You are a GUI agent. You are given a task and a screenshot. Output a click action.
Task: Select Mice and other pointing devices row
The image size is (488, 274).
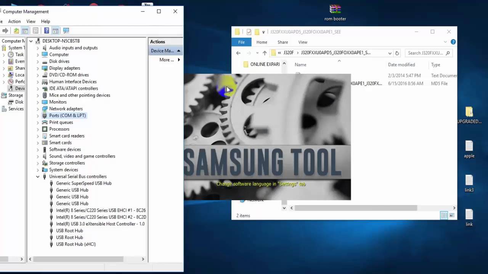tap(80, 95)
